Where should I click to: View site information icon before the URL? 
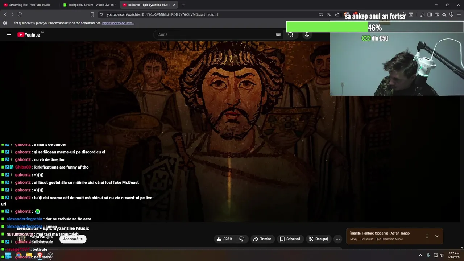click(101, 14)
